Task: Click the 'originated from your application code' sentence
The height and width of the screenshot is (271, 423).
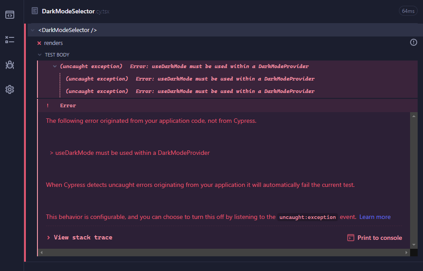Action: coord(151,121)
